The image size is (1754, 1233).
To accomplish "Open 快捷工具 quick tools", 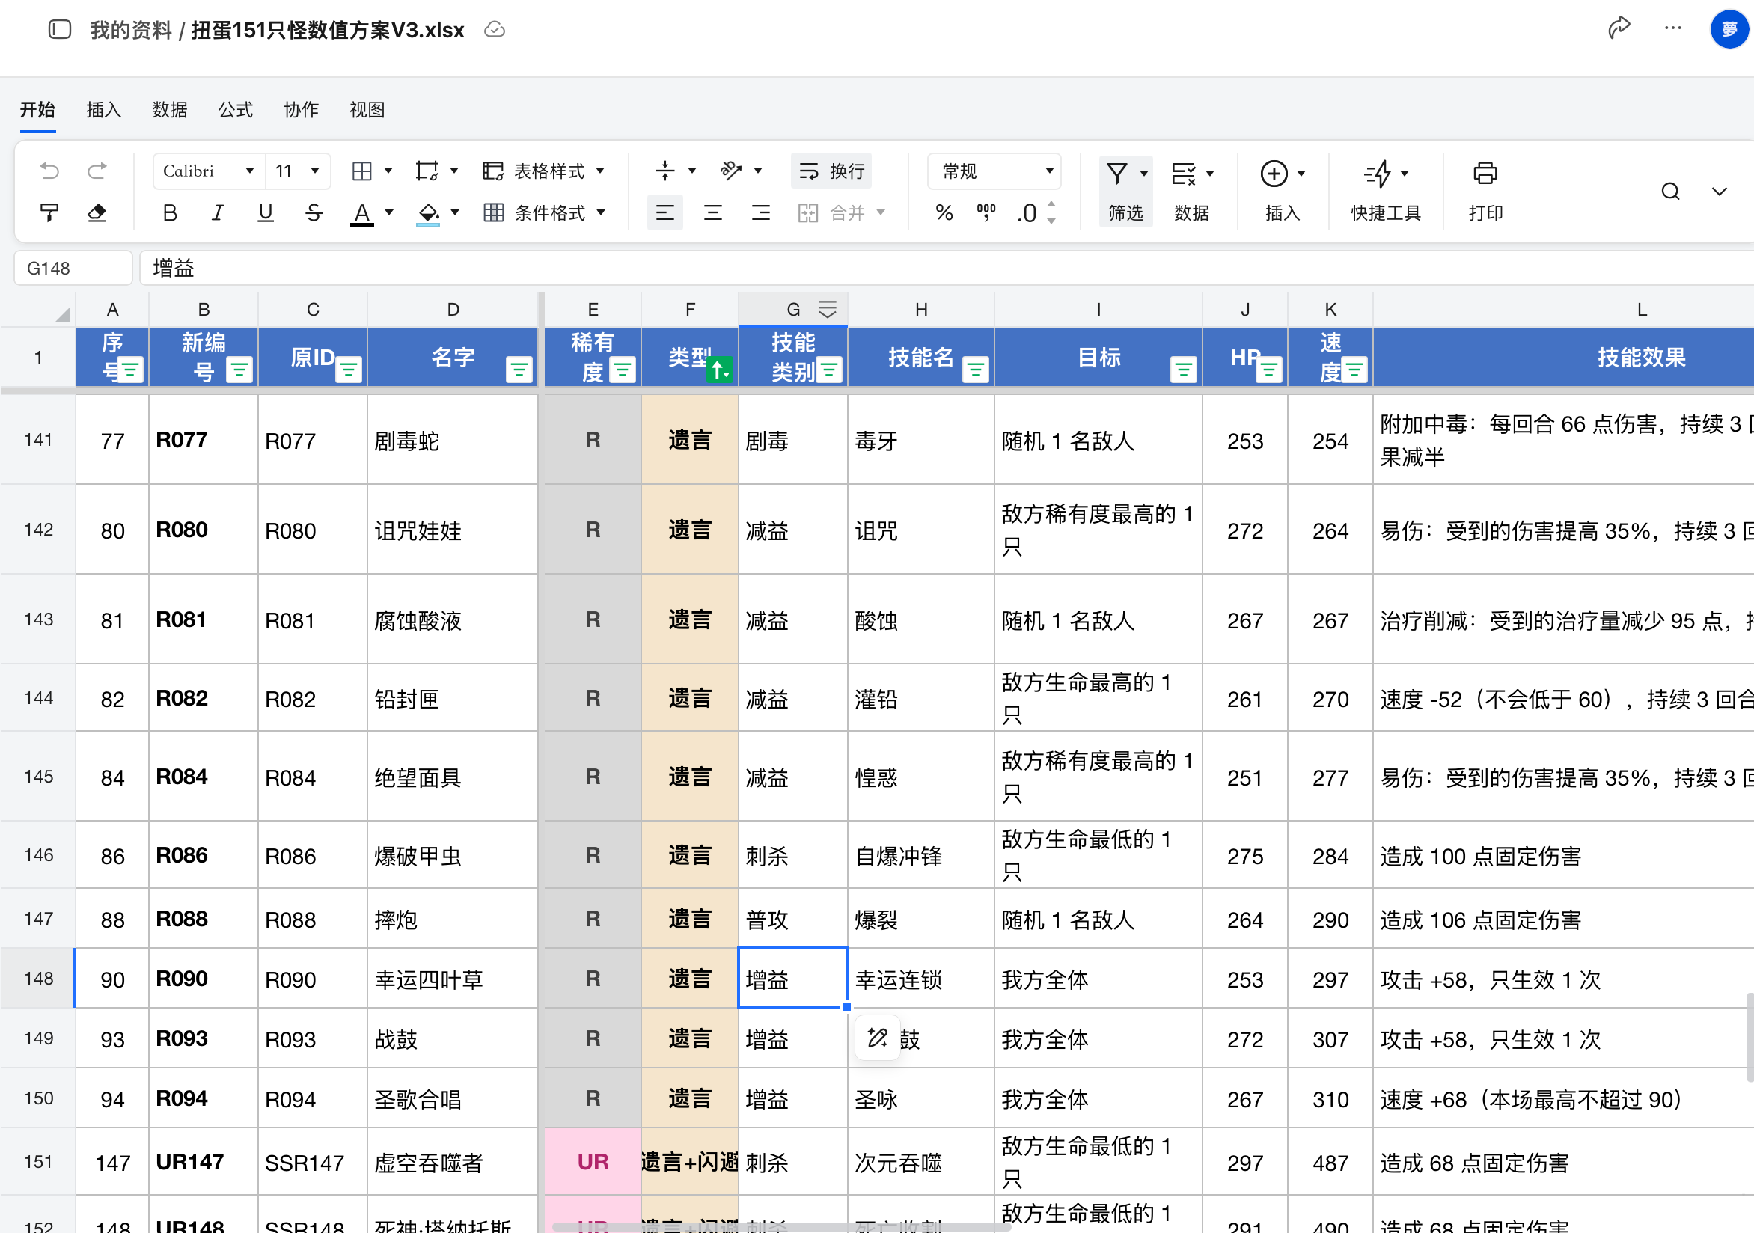I will pyautogui.click(x=1386, y=191).
